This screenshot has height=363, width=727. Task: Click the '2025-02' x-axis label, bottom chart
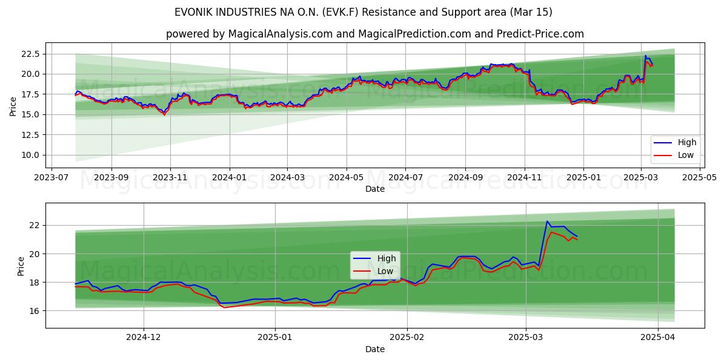pos(407,339)
